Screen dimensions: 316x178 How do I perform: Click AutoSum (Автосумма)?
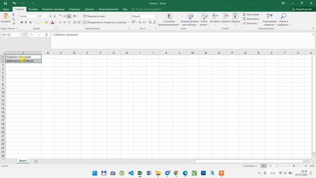(x=252, y=14)
